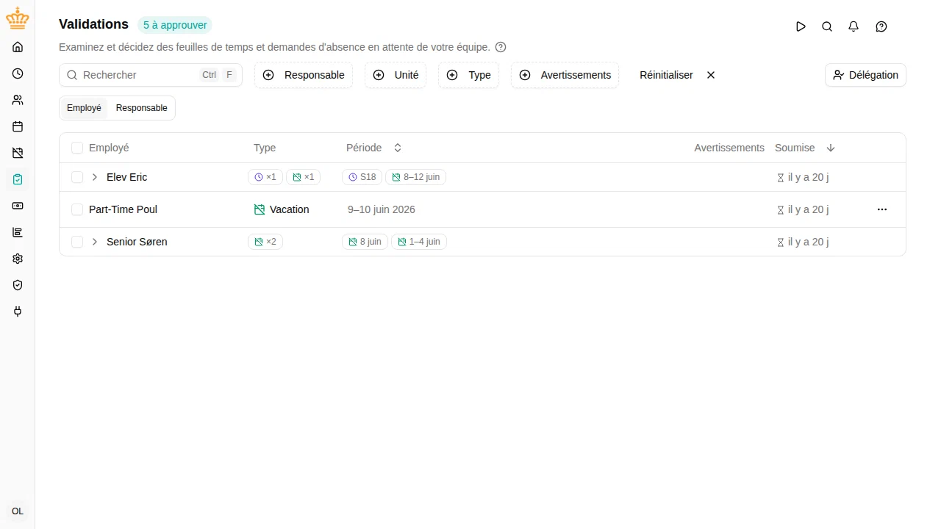Open the Avertissements filter
Viewport: 941px width, 529px height.
565,75
